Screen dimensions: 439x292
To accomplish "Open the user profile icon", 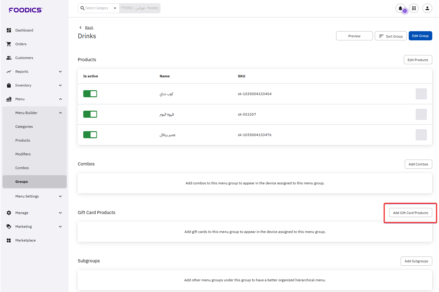I will (x=427, y=8).
